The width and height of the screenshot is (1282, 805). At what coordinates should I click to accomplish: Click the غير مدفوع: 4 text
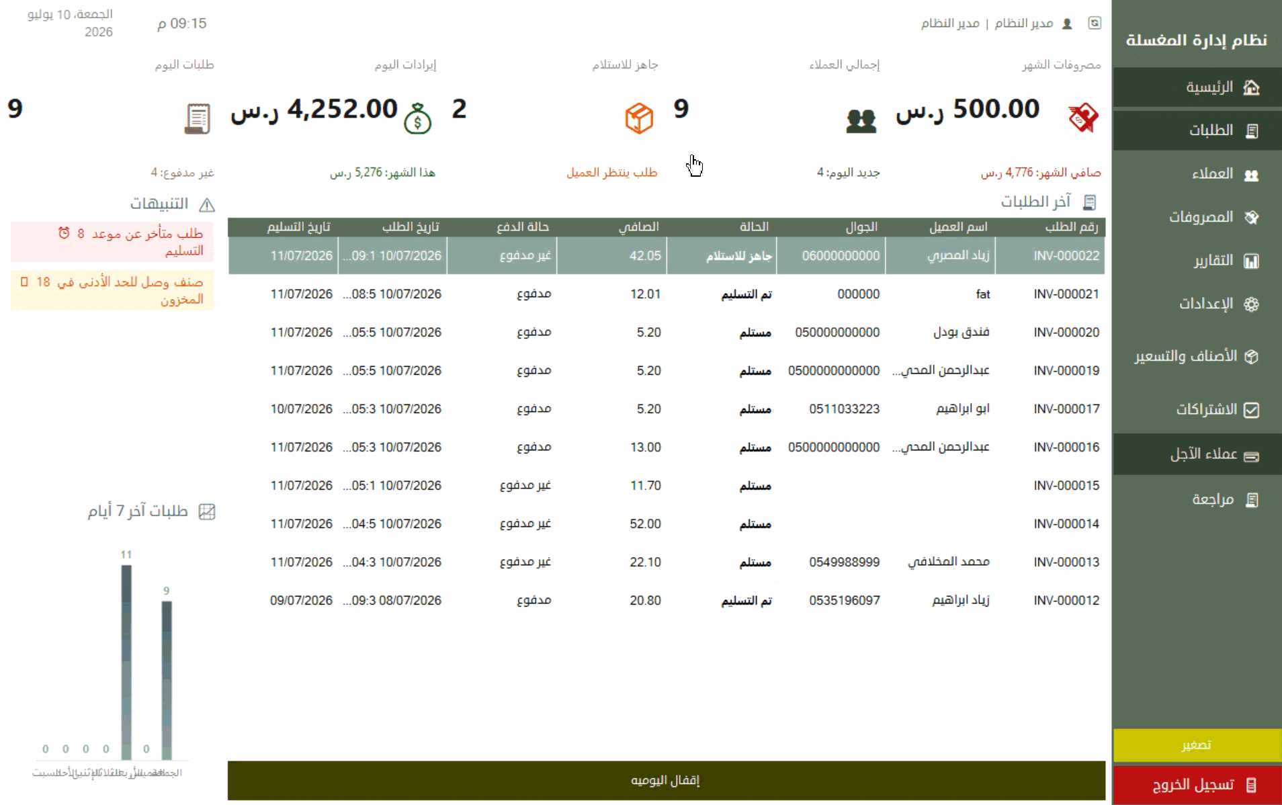(182, 173)
